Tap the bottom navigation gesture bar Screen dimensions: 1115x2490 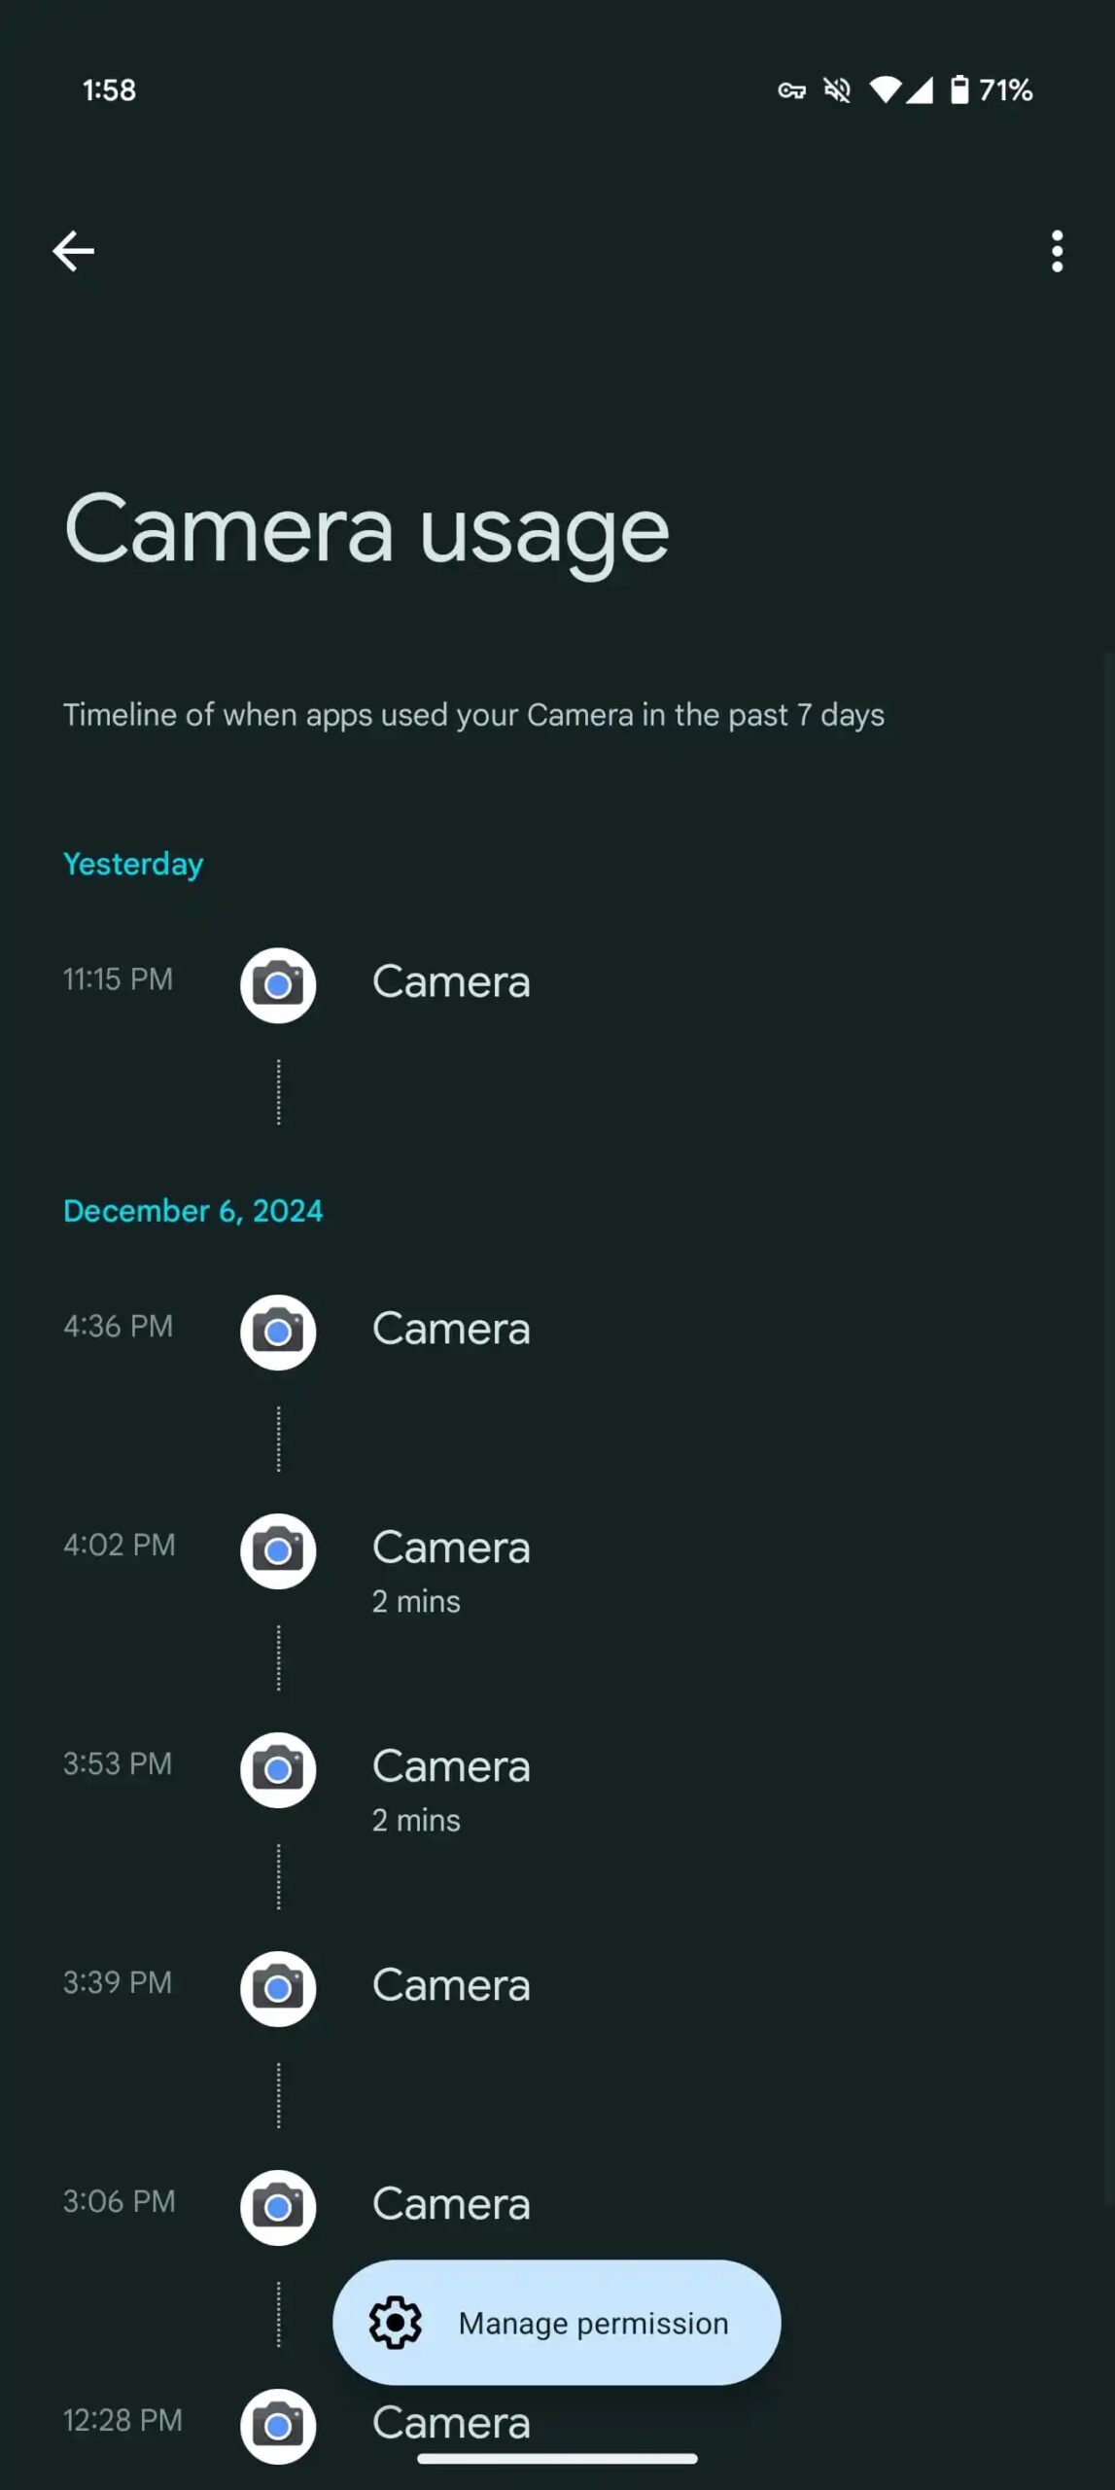pyautogui.click(x=557, y=2458)
